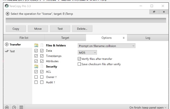Open the bottom hamburger list menu icon
Image resolution: width=170 pixels, height=109 pixels.
tap(21, 107)
